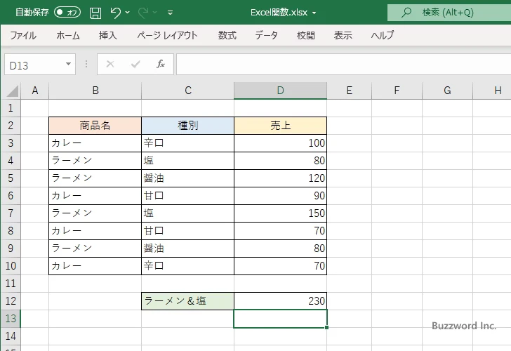Select cell with value 150
The width and height of the screenshot is (511, 351).
(280, 213)
